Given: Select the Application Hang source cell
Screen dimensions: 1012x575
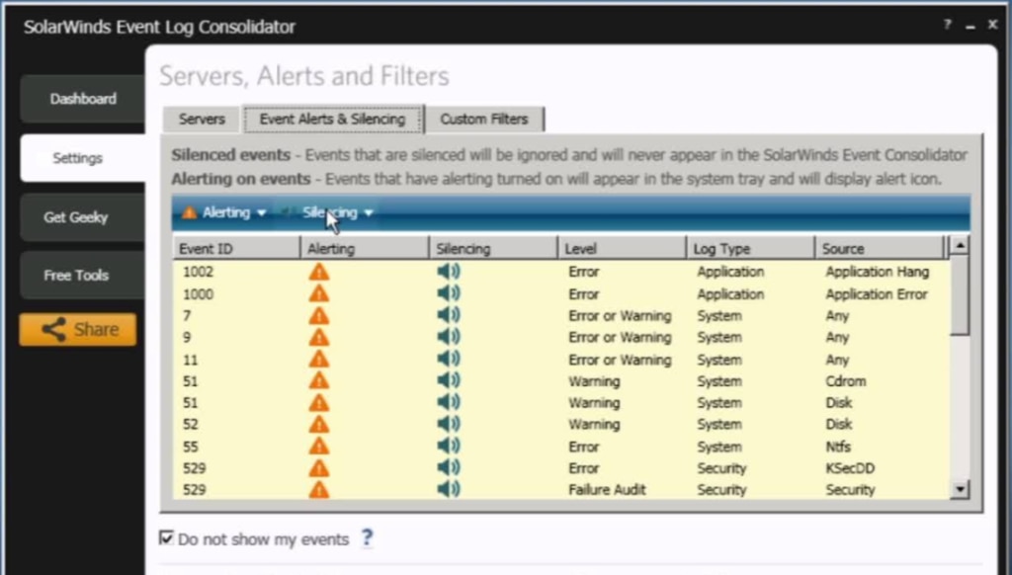Looking at the screenshot, I should 878,272.
